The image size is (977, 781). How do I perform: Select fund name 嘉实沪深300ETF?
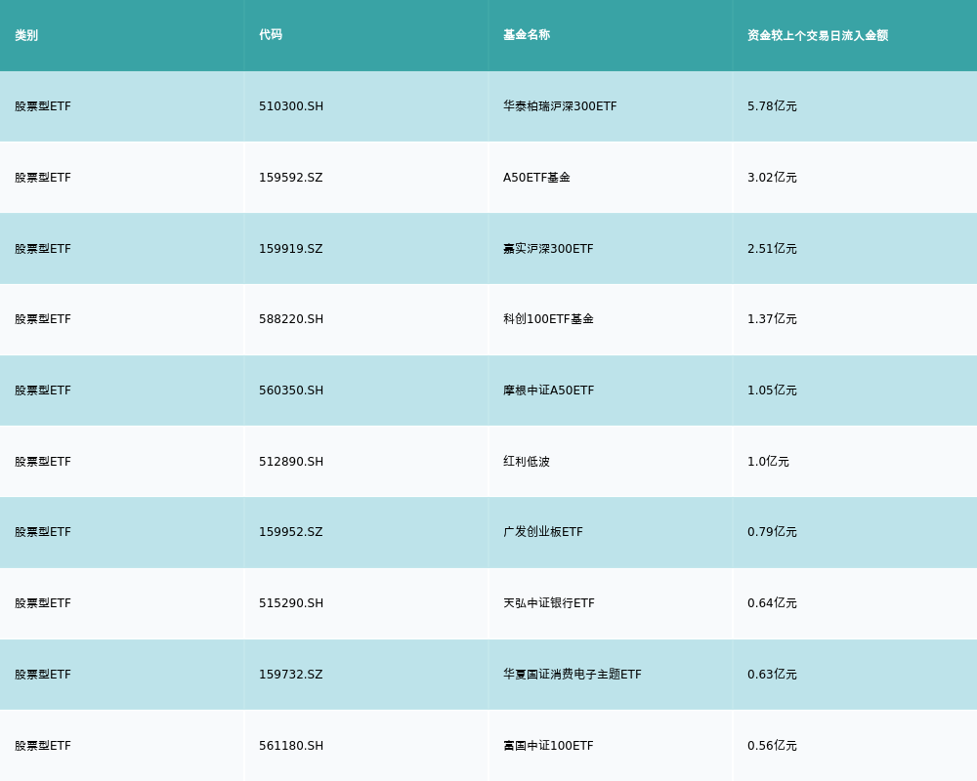(x=548, y=249)
